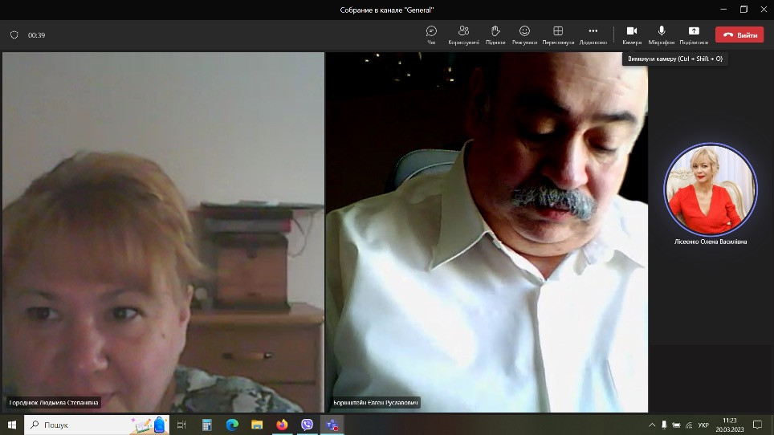Open clock and calendar 11:23

click(x=730, y=425)
